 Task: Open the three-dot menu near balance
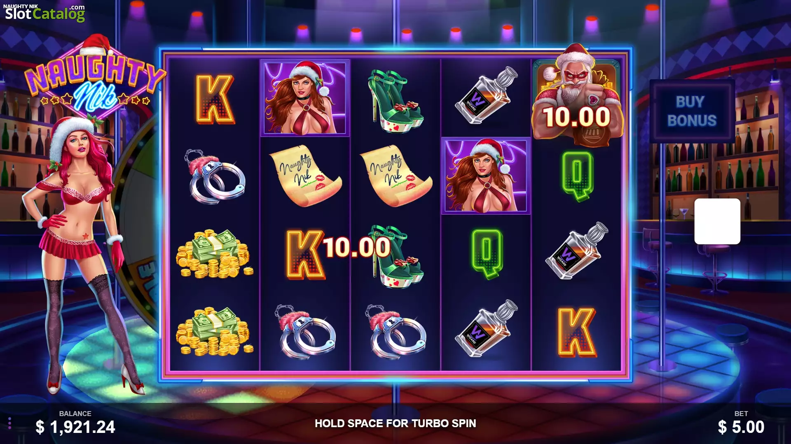[9, 423]
